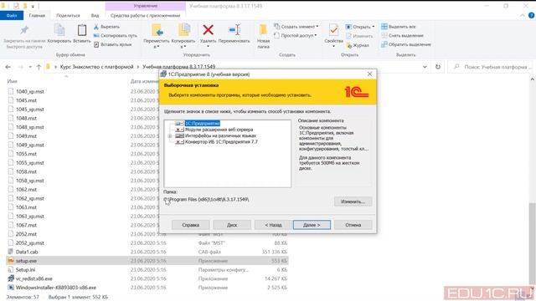Click Снять выделение in ribbon
The width and height of the screenshot is (536, 301).
402,35
